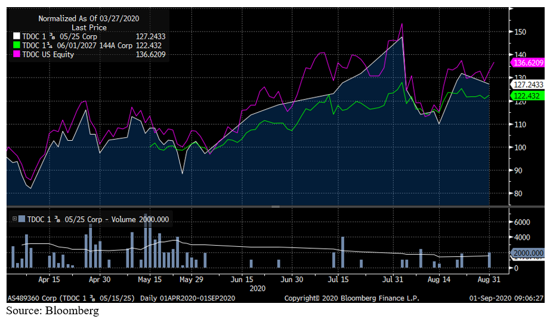Click the 'Apr 30' date axis label
Screen dimensions: 553x319
coord(100,280)
